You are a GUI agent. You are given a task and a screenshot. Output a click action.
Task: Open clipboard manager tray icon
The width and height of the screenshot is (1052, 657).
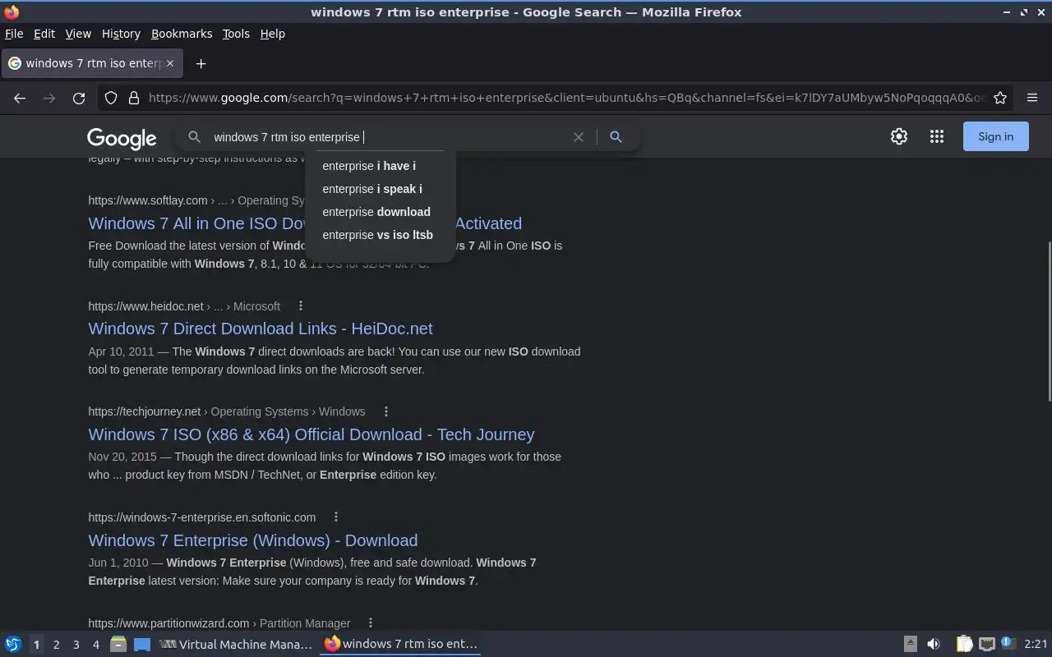click(964, 645)
